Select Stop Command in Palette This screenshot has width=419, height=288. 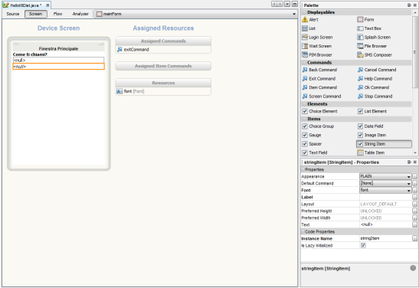pyautogui.click(x=375, y=97)
